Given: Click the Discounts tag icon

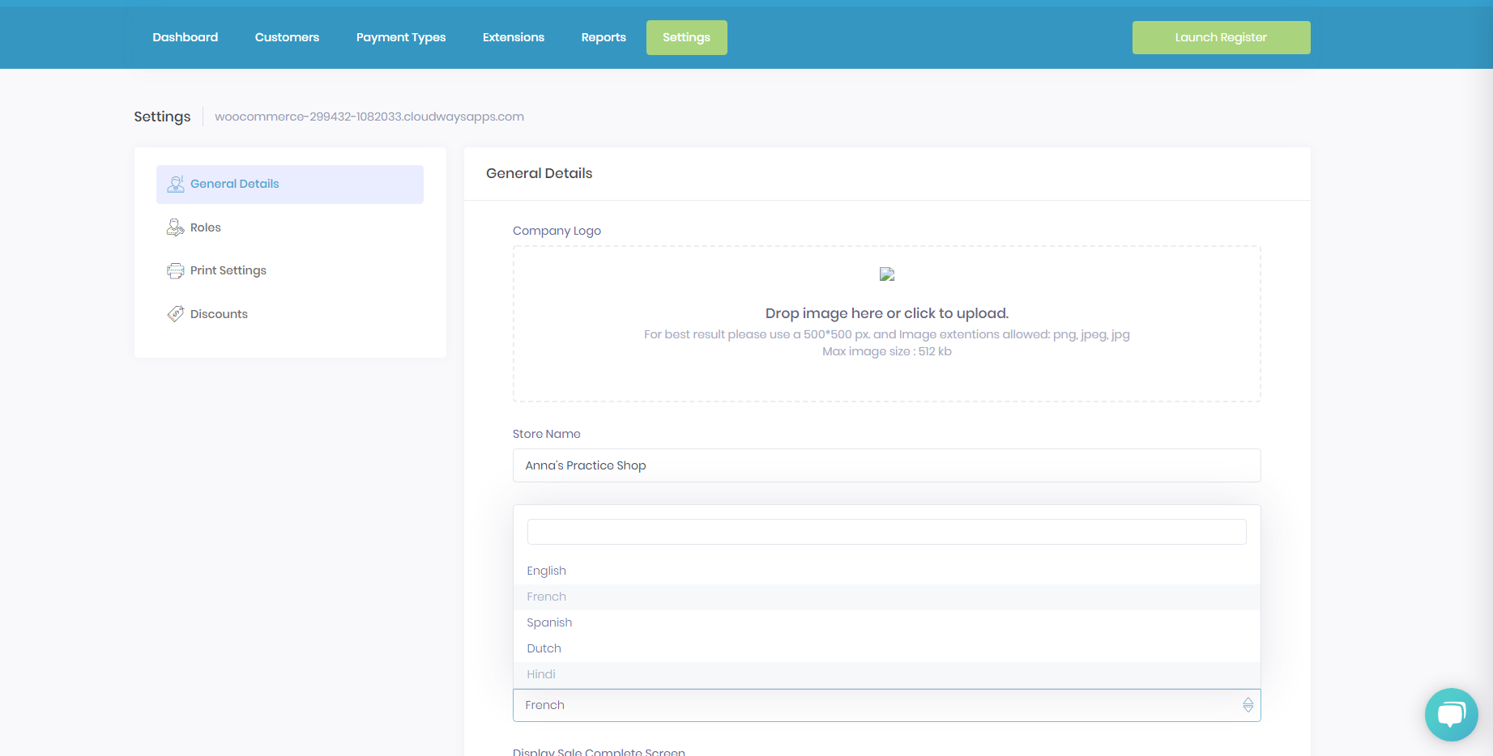Looking at the screenshot, I should [x=176, y=314].
